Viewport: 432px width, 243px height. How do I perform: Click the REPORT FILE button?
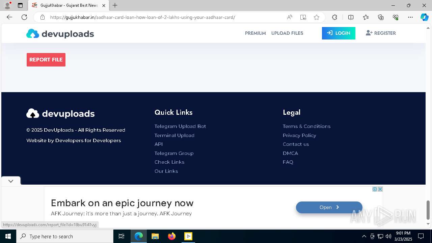click(46, 60)
